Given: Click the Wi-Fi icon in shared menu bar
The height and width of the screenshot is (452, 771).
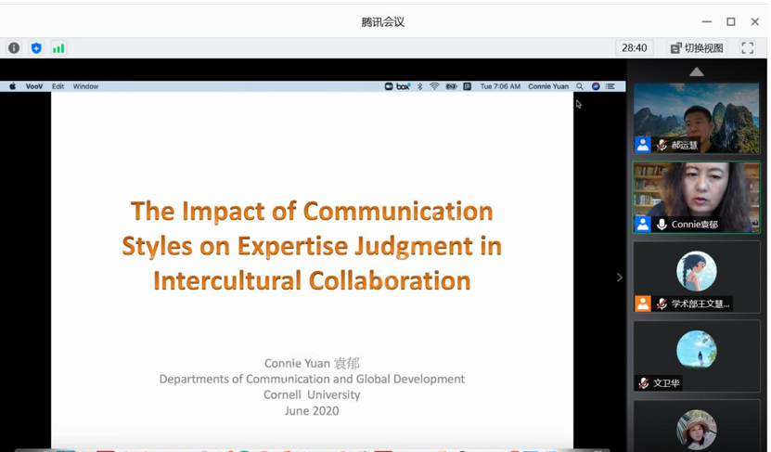Looking at the screenshot, I should point(434,86).
